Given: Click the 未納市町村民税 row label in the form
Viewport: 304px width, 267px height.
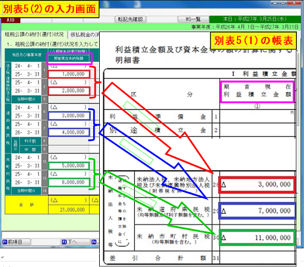Looking at the screenshot, I should pyautogui.click(x=173, y=238).
